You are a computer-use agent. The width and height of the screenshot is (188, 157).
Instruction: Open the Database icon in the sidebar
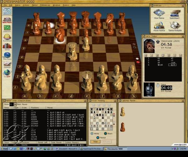click(7, 64)
